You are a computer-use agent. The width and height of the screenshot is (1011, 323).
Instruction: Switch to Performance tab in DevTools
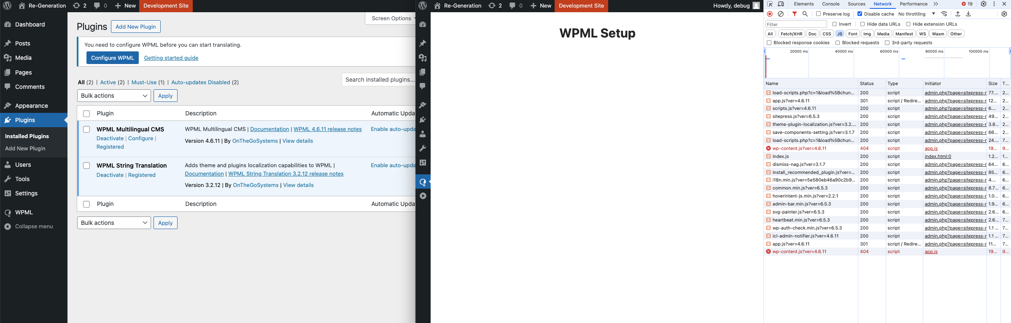tap(914, 4)
